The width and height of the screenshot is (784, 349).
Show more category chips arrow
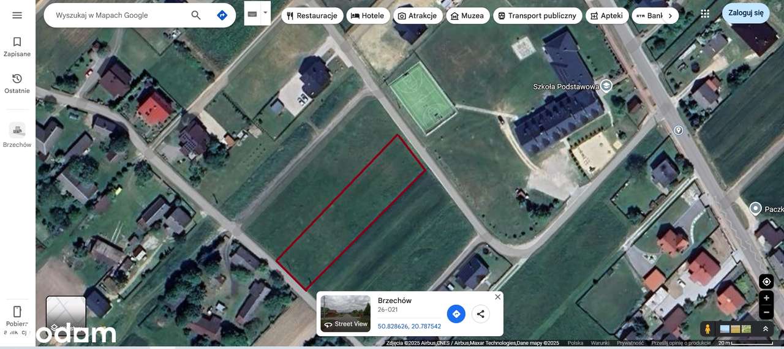tap(670, 16)
